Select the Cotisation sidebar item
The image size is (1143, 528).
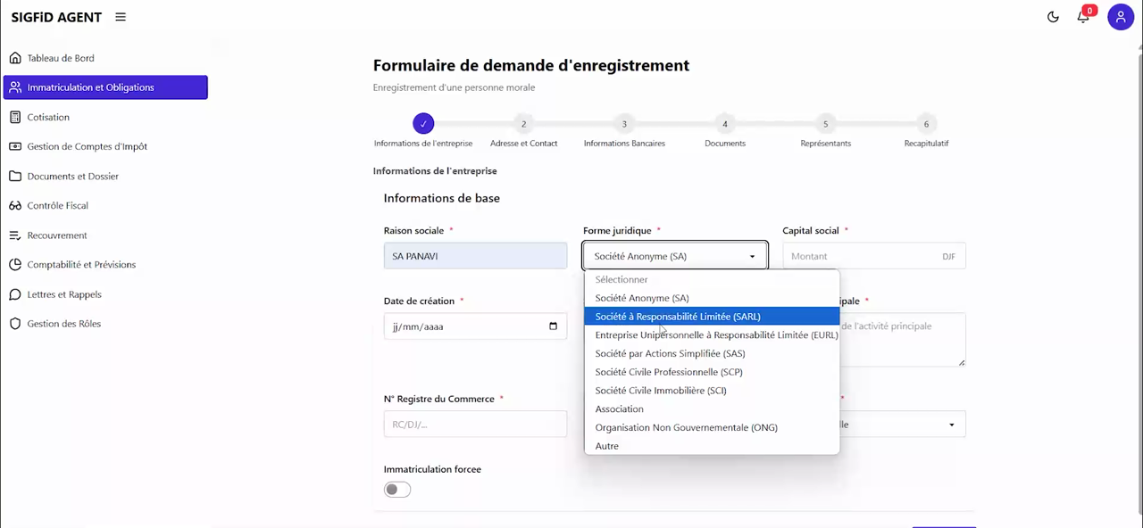48,117
